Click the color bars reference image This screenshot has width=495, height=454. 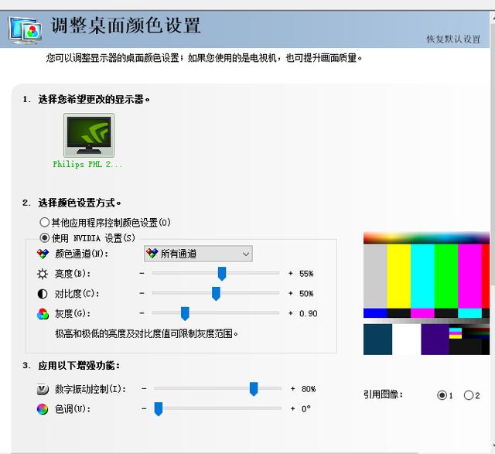click(426, 293)
